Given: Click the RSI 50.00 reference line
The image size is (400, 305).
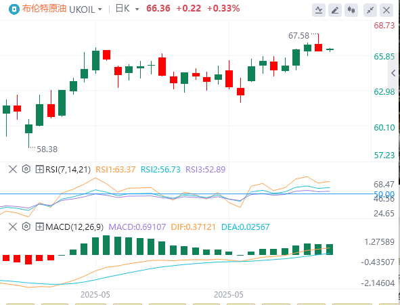Looking at the screenshot, I should pos(186,194).
